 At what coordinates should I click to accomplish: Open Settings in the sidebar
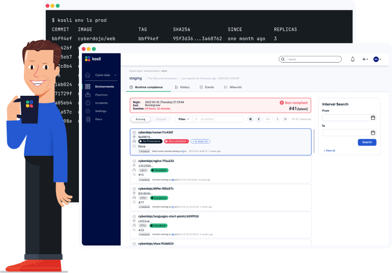(x=101, y=111)
